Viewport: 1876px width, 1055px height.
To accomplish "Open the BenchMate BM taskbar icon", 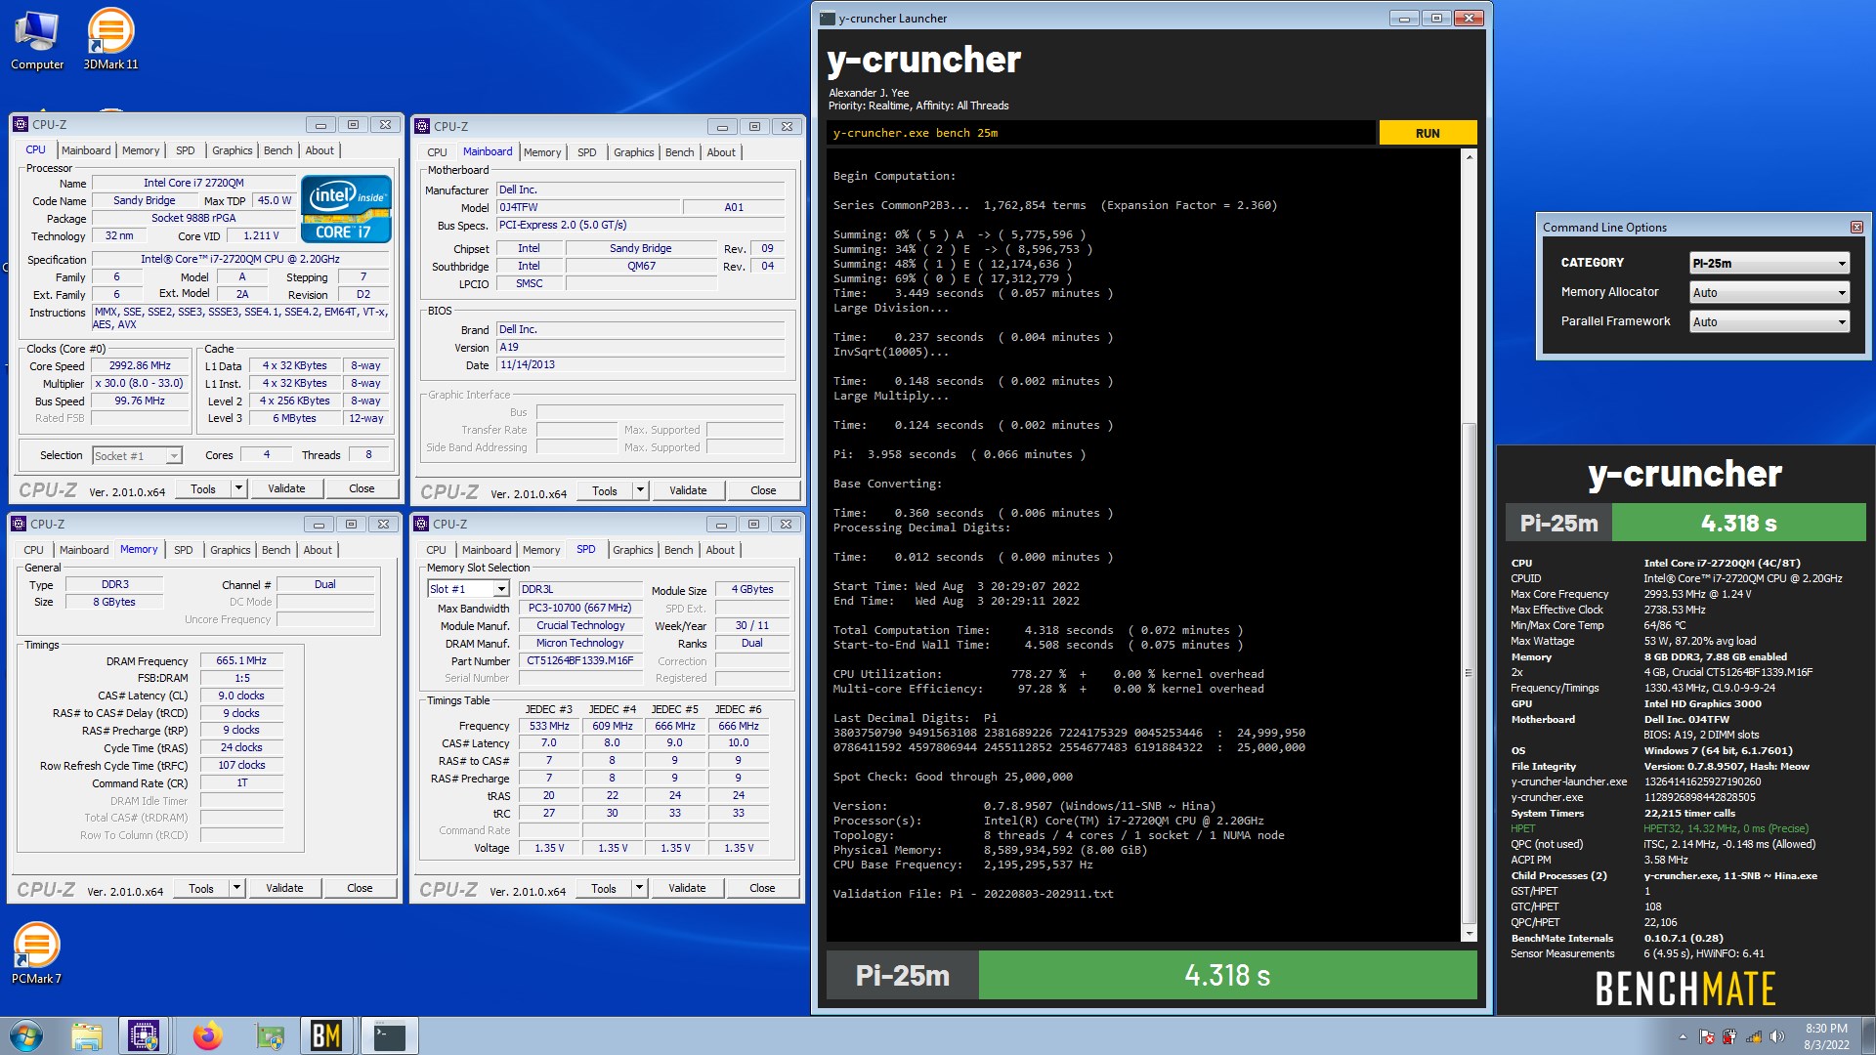I will (325, 1036).
